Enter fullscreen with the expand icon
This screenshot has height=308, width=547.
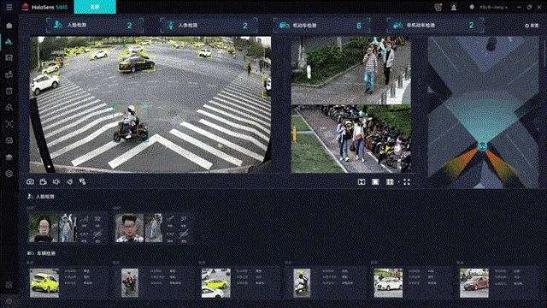tap(407, 182)
